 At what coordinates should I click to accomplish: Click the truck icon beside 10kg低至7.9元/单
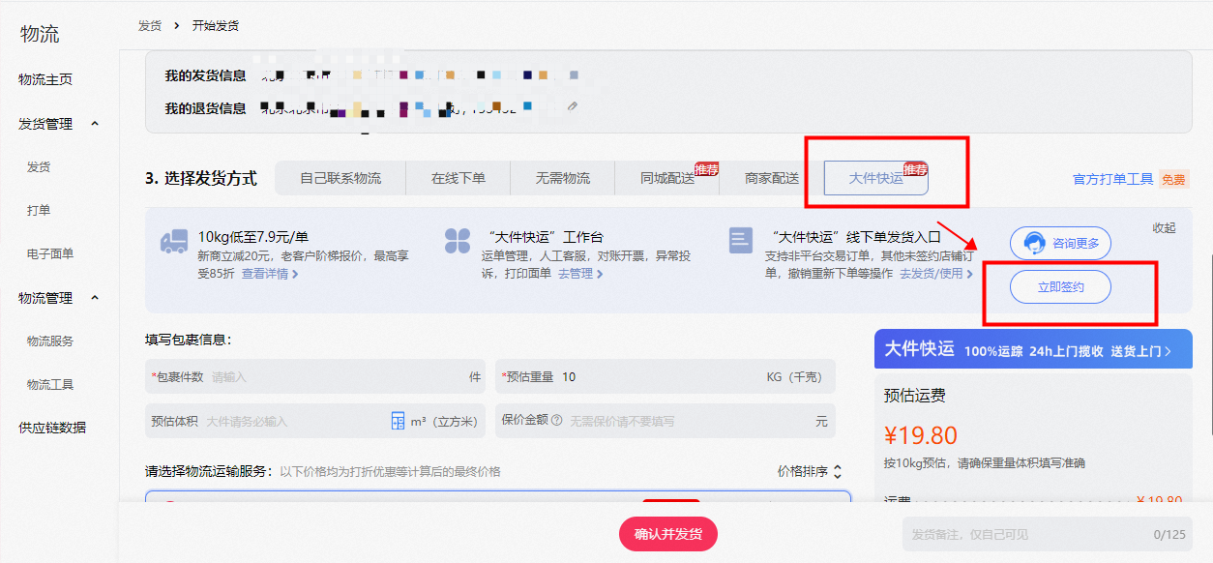174,241
